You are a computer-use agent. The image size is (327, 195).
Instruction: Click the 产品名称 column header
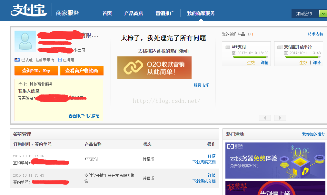click(x=93, y=144)
